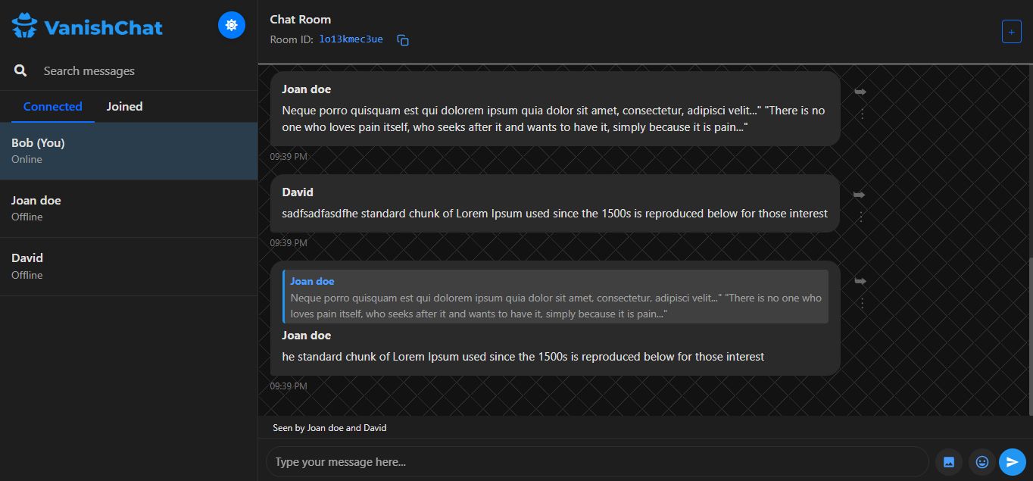Click the Room ID lo13kmec3ue text
The height and width of the screenshot is (481, 1033).
(x=351, y=39)
